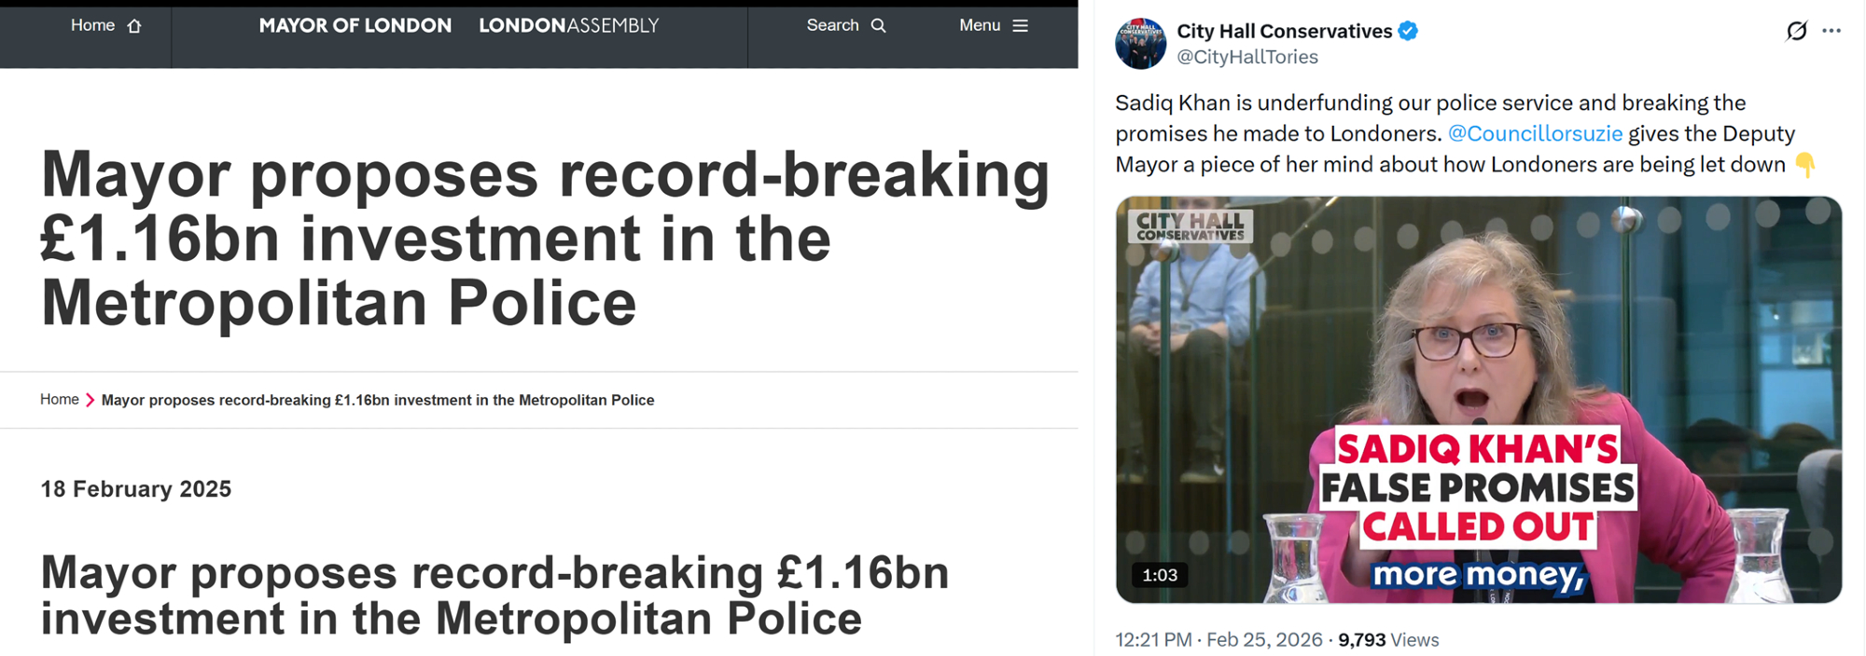Click the Grok slashed-circle icon on tweet
This screenshot has width=1866, height=656.
coord(1796,31)
